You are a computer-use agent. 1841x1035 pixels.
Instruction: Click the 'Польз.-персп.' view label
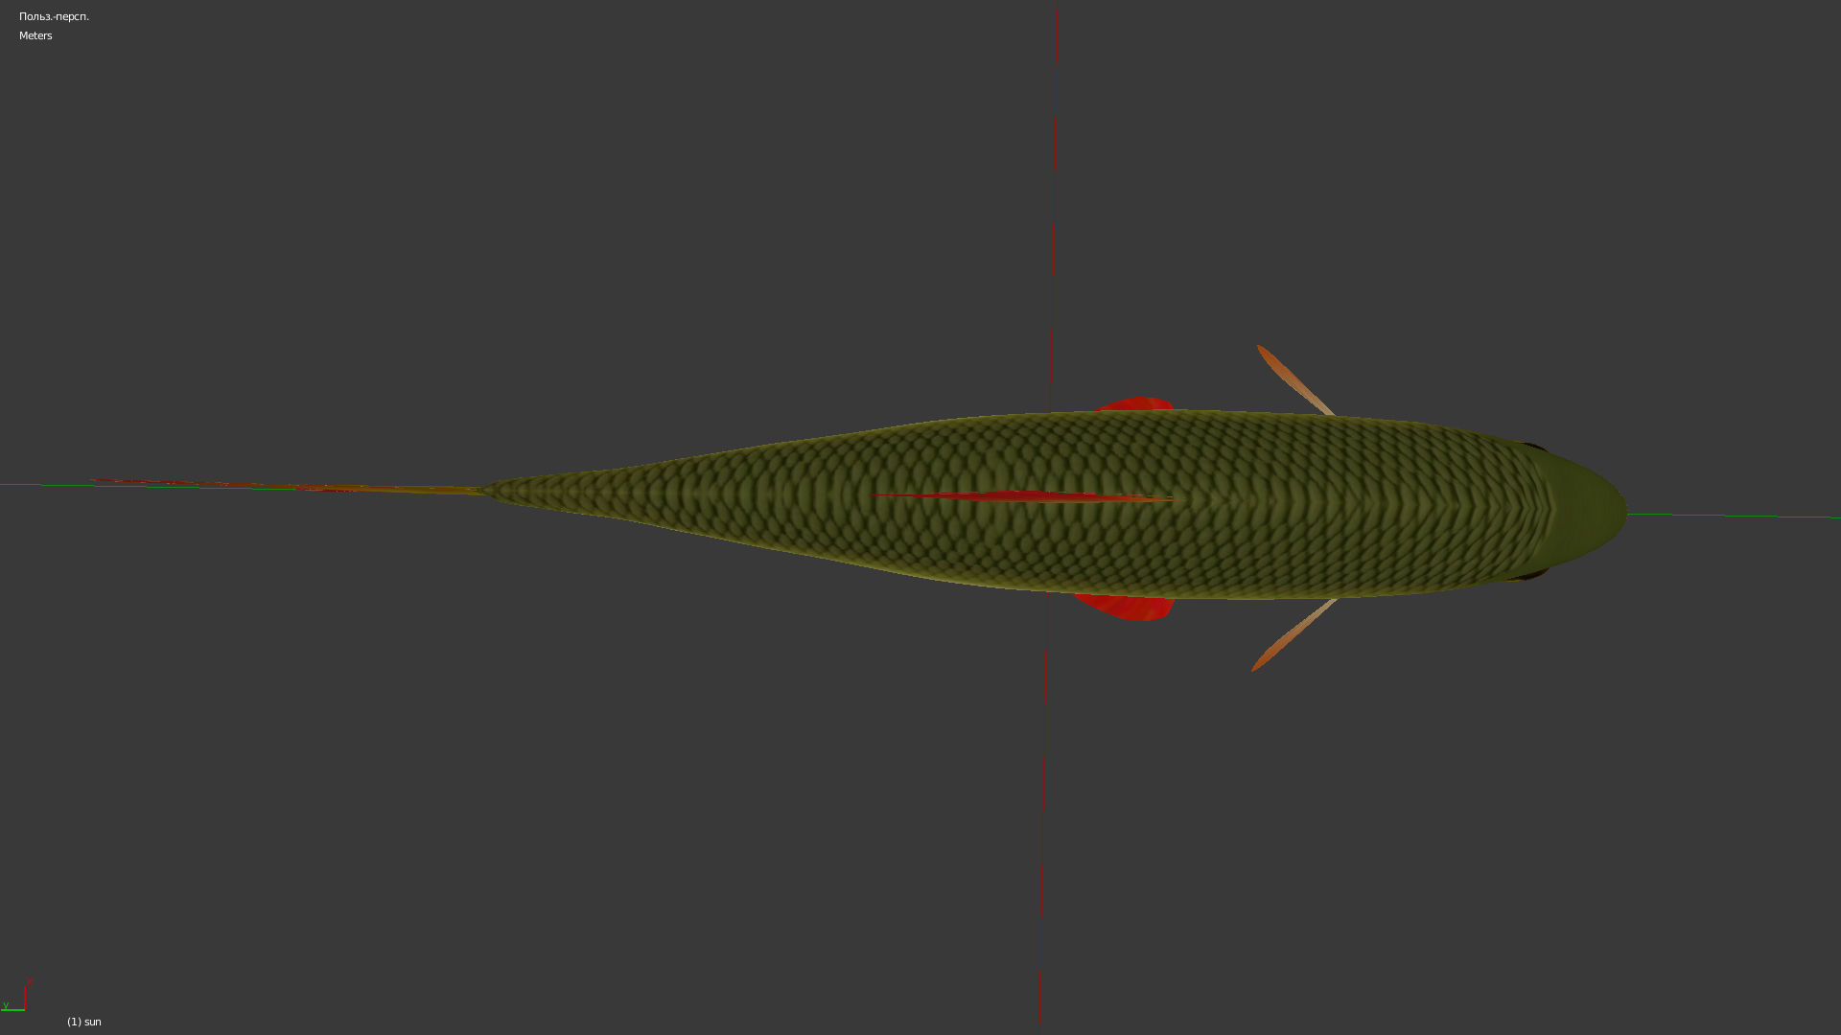click(54, 16)
